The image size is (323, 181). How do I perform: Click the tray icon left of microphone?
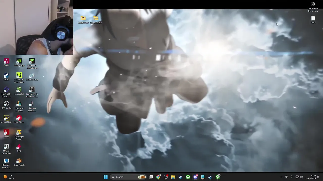point(286,177)
